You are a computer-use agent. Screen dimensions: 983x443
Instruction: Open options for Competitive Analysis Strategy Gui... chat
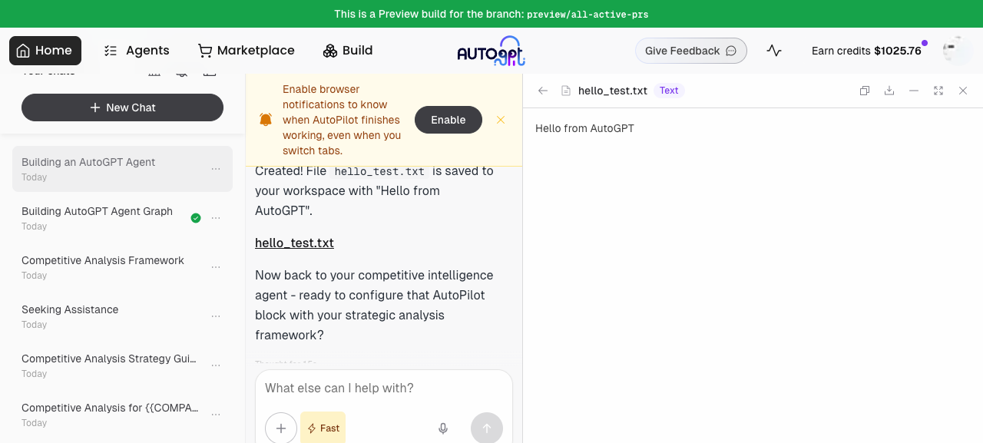click(216, 365)
